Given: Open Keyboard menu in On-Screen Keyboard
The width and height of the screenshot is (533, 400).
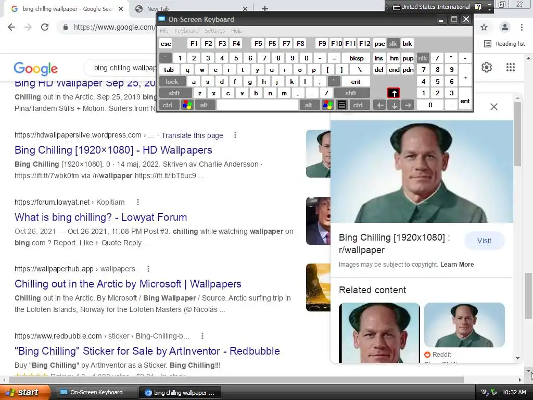Looking at the screenshot, I should (186, 31).
